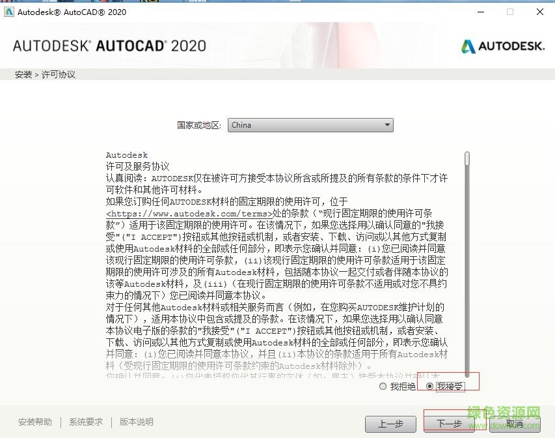The image size is (555, 438).
Task: Click the dropdown arrow next to China
Action: pos(388,124)
